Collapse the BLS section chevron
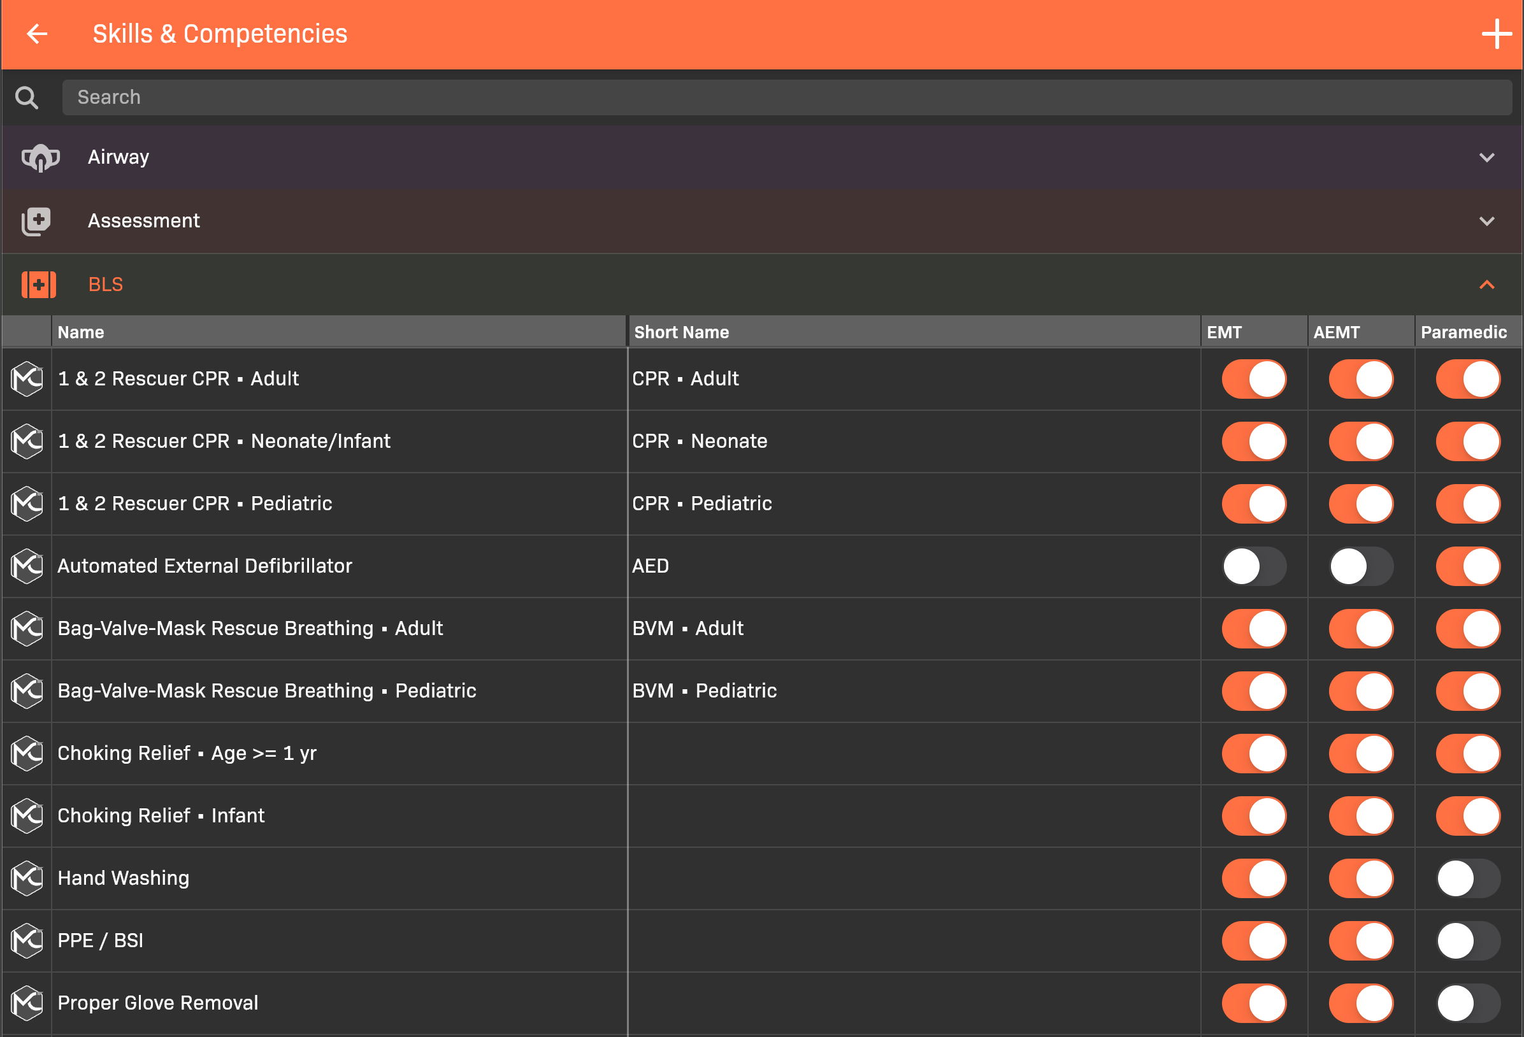1524x1037 pixels. pos(1486,285)
